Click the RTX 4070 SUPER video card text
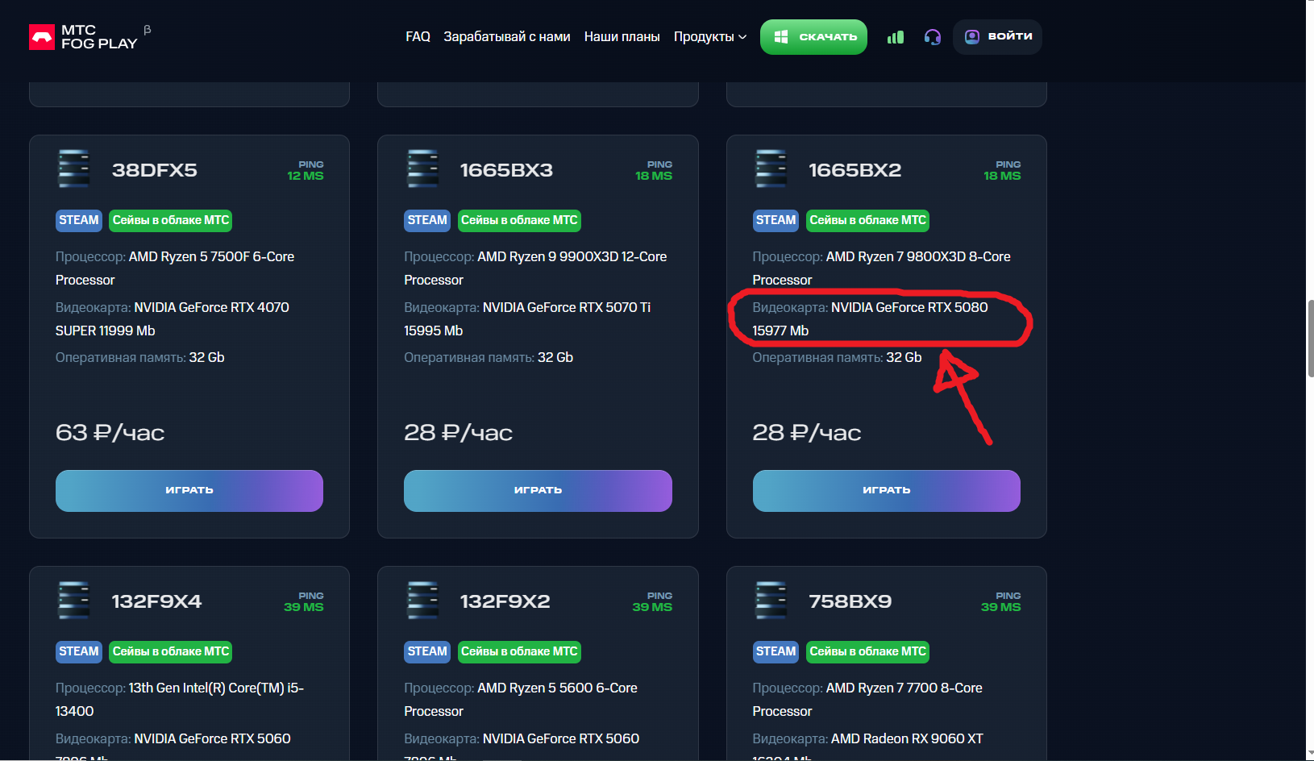This screenshot has width=1314, height=761. [x=173, y=319]
